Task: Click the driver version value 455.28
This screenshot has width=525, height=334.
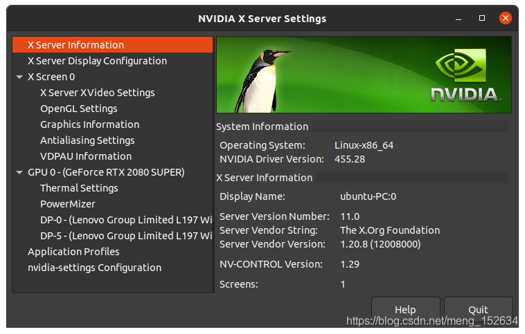Action: [x=350, y=159]
